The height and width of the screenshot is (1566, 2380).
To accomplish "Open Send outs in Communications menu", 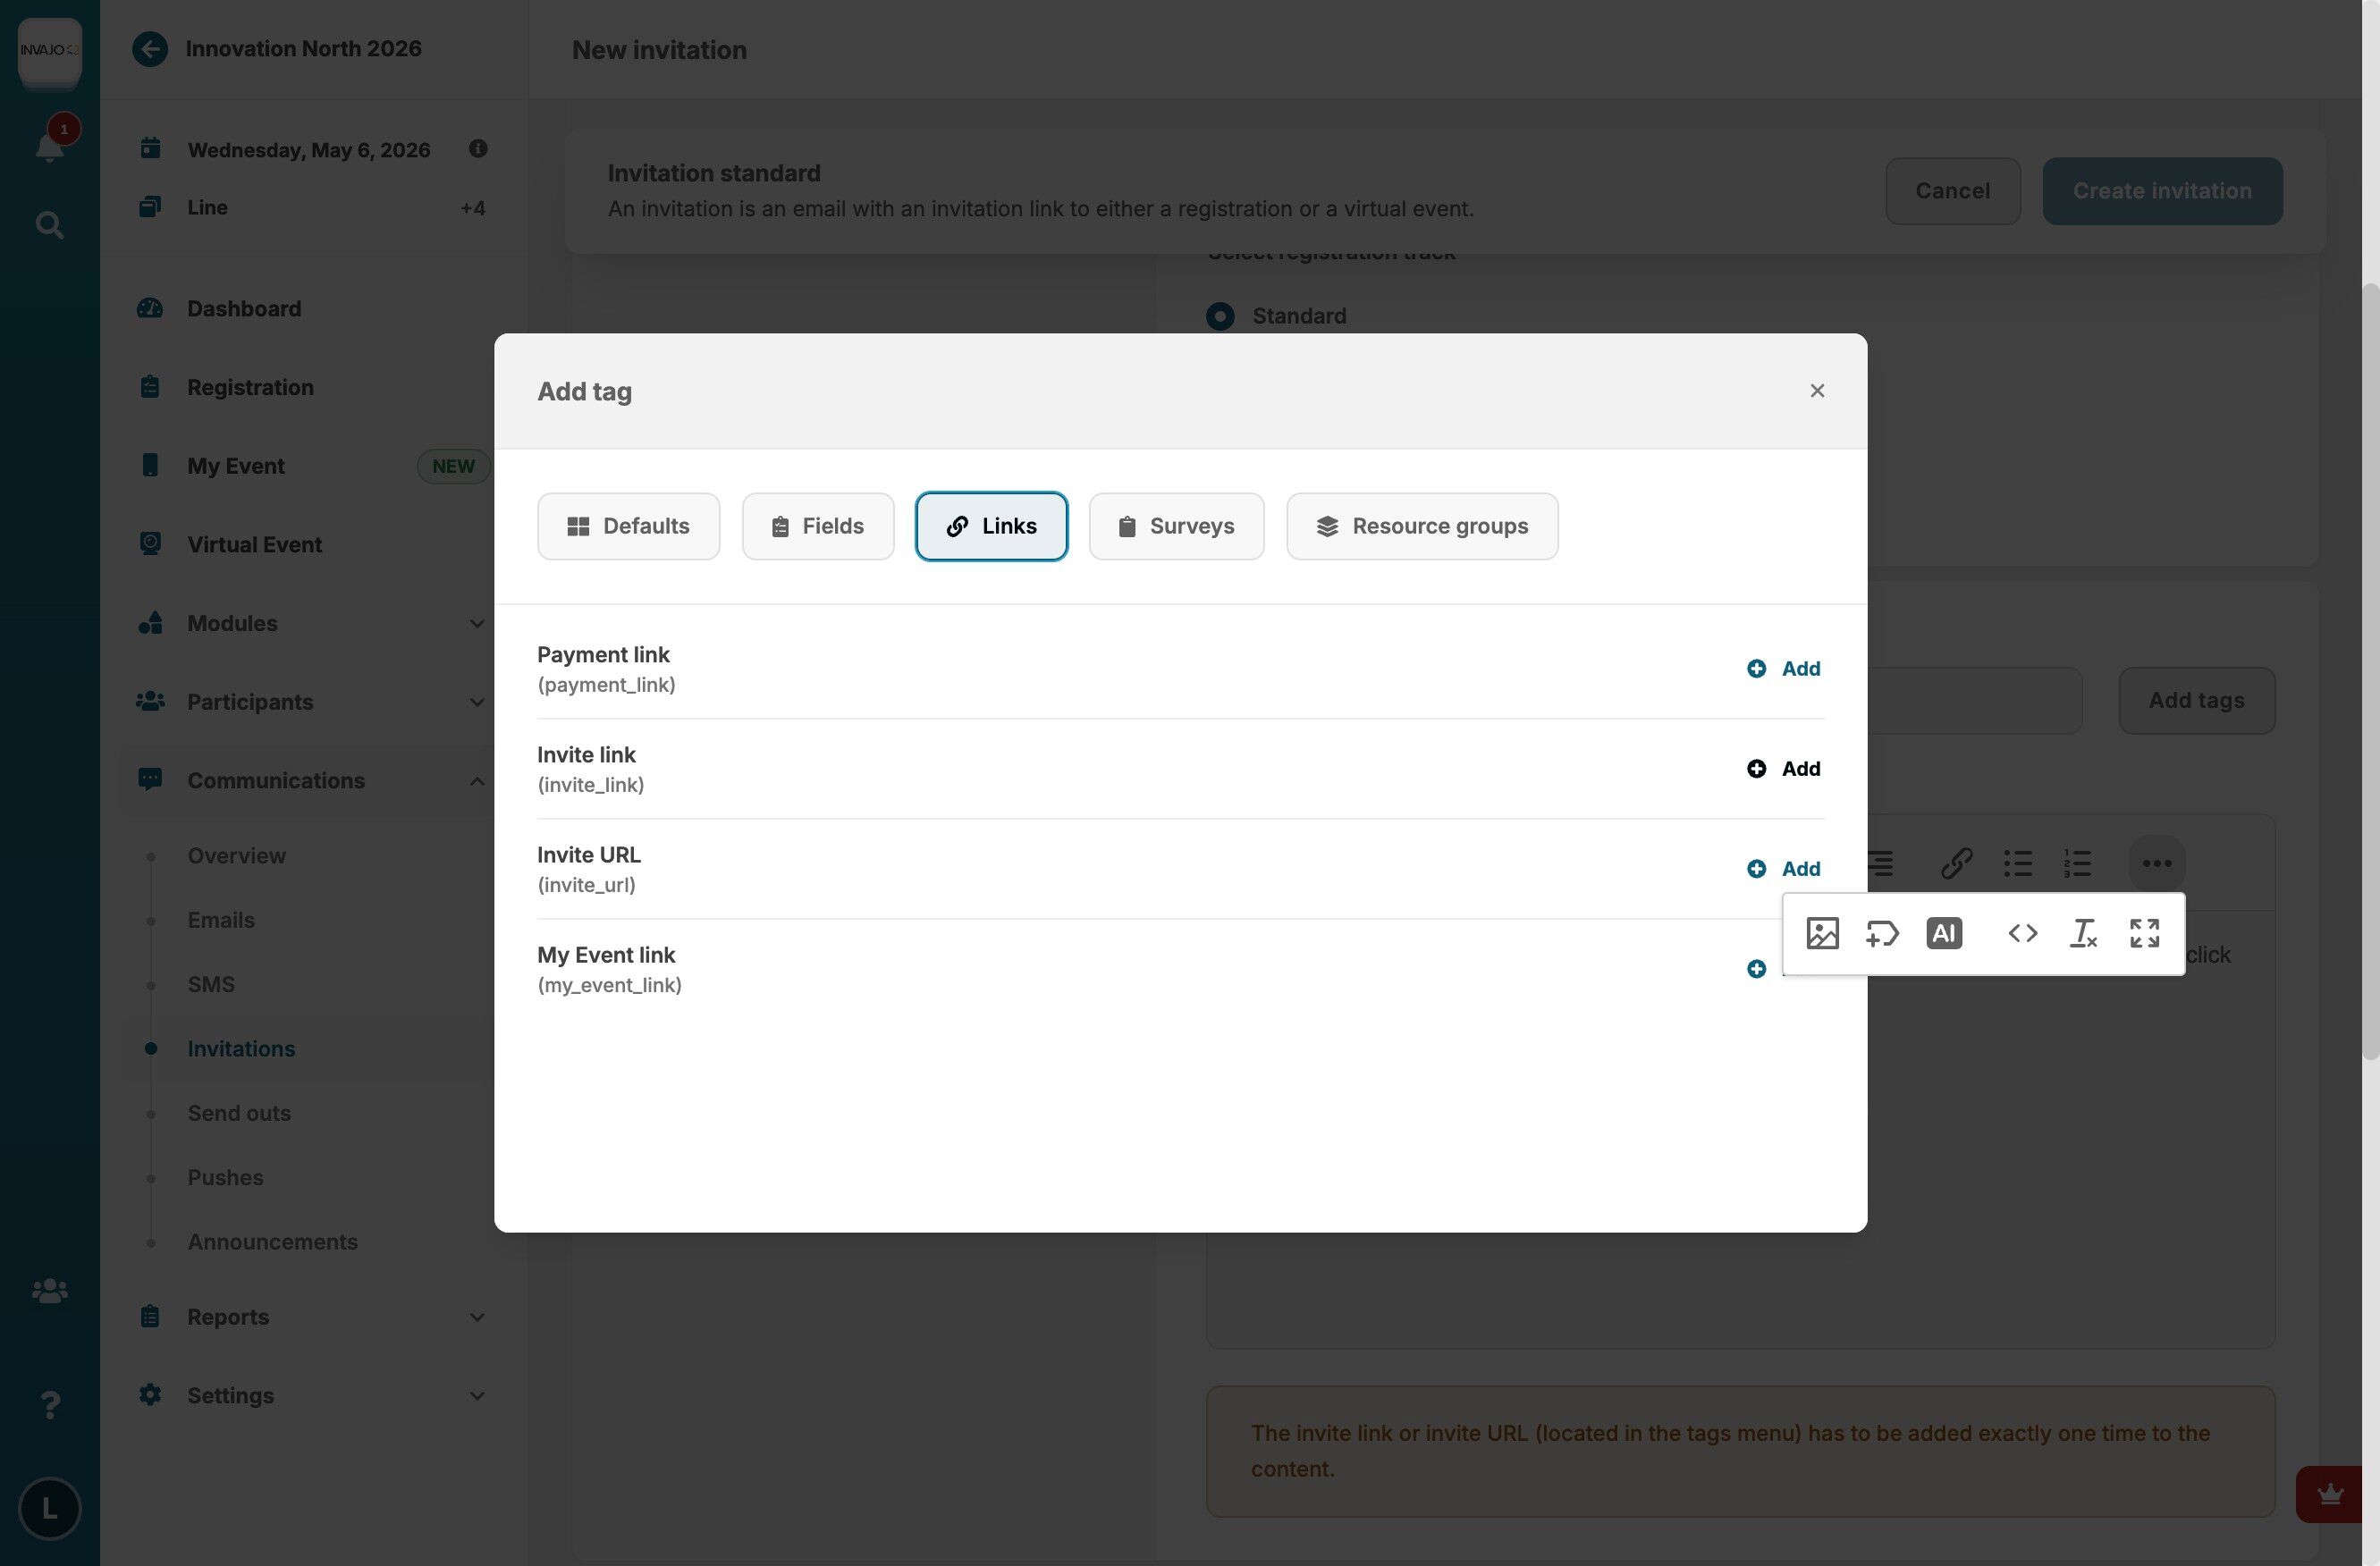I will (x=239, y=1113).
